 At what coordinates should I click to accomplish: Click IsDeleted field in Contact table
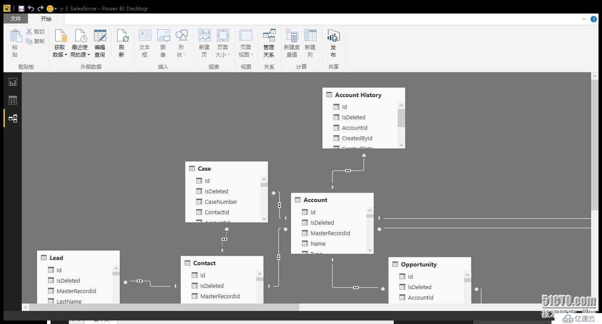click(212, 286)
